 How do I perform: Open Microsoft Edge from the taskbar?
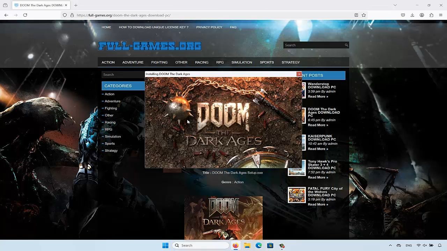pyautogui.click(x=259, y=245)
